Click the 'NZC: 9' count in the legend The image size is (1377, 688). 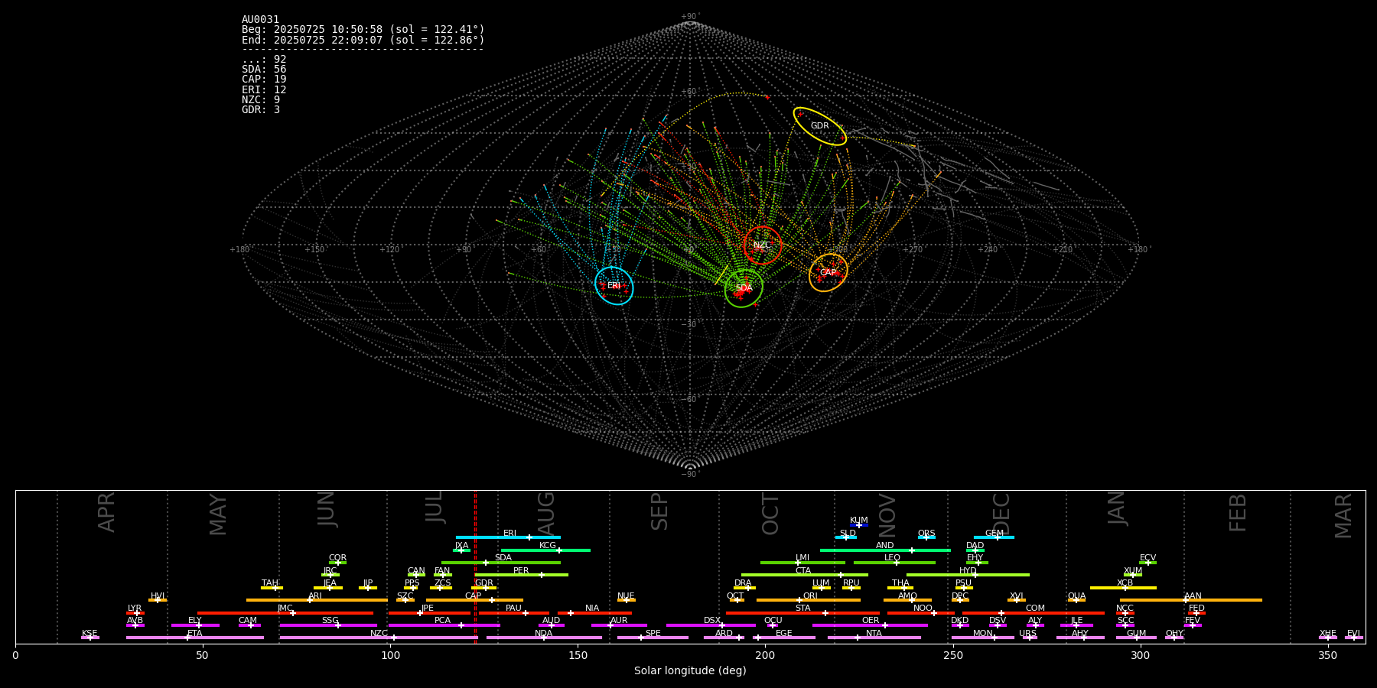(261, 100)
